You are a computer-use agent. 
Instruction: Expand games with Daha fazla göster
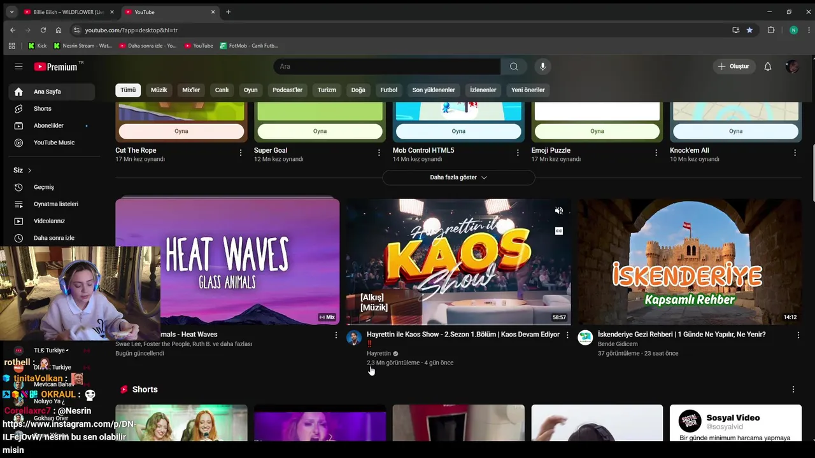click(458, 177)
